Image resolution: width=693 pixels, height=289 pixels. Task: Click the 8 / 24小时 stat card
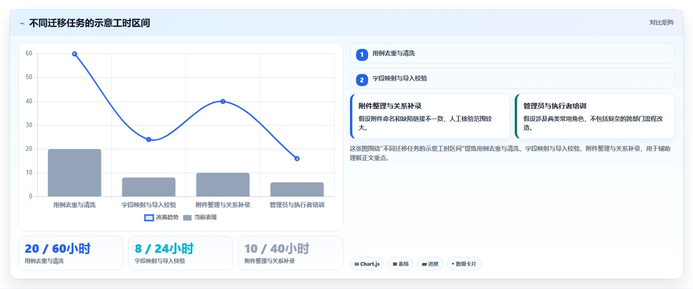pyautogui.click(x=181, y=253)
